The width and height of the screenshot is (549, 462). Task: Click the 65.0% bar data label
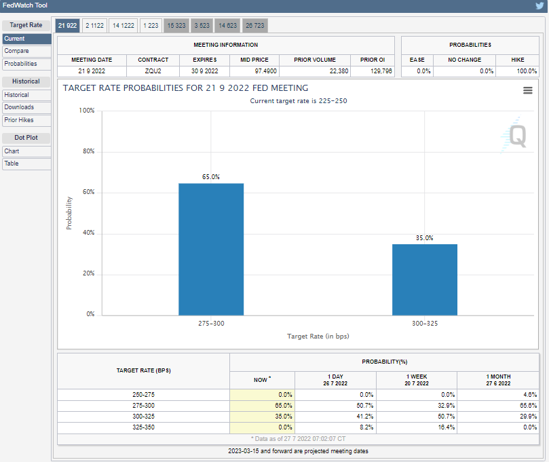click(211, 177)
